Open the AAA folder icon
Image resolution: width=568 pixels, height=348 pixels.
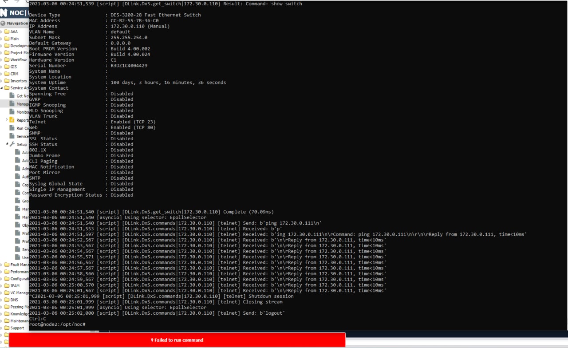(7, 32)
